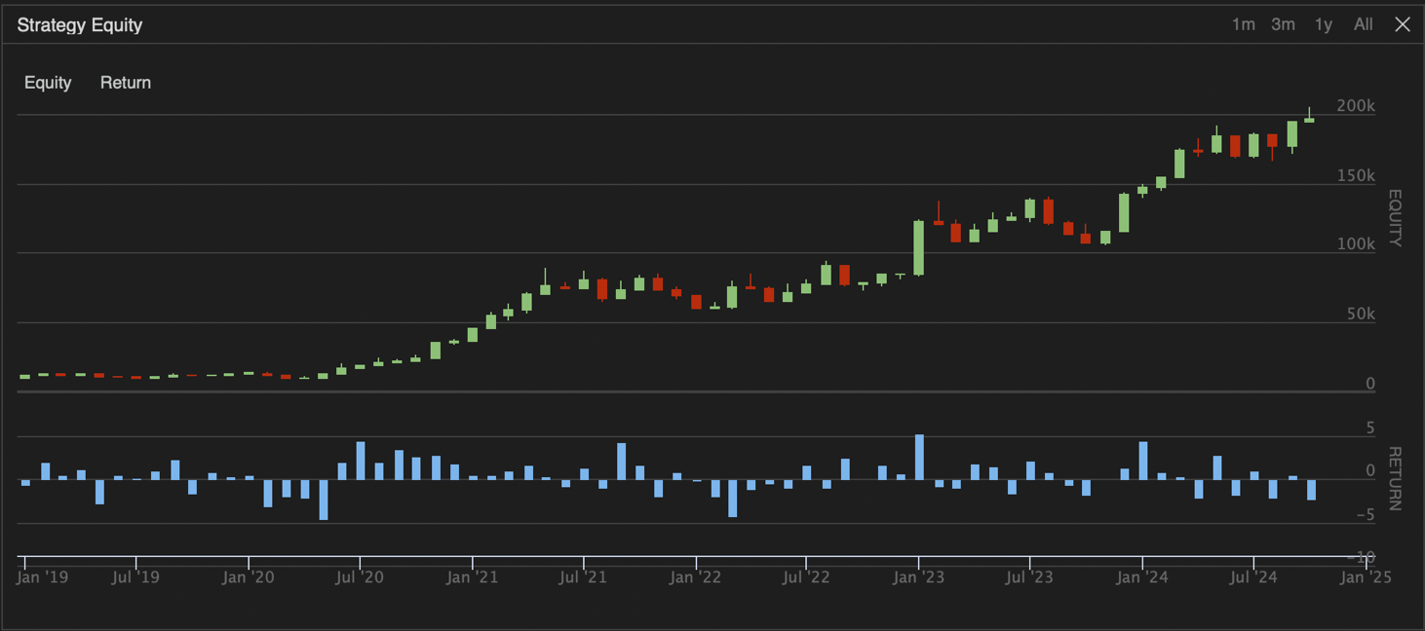Switch to the 1y time range
The image size is (1425, 631).
[1323, 24]
